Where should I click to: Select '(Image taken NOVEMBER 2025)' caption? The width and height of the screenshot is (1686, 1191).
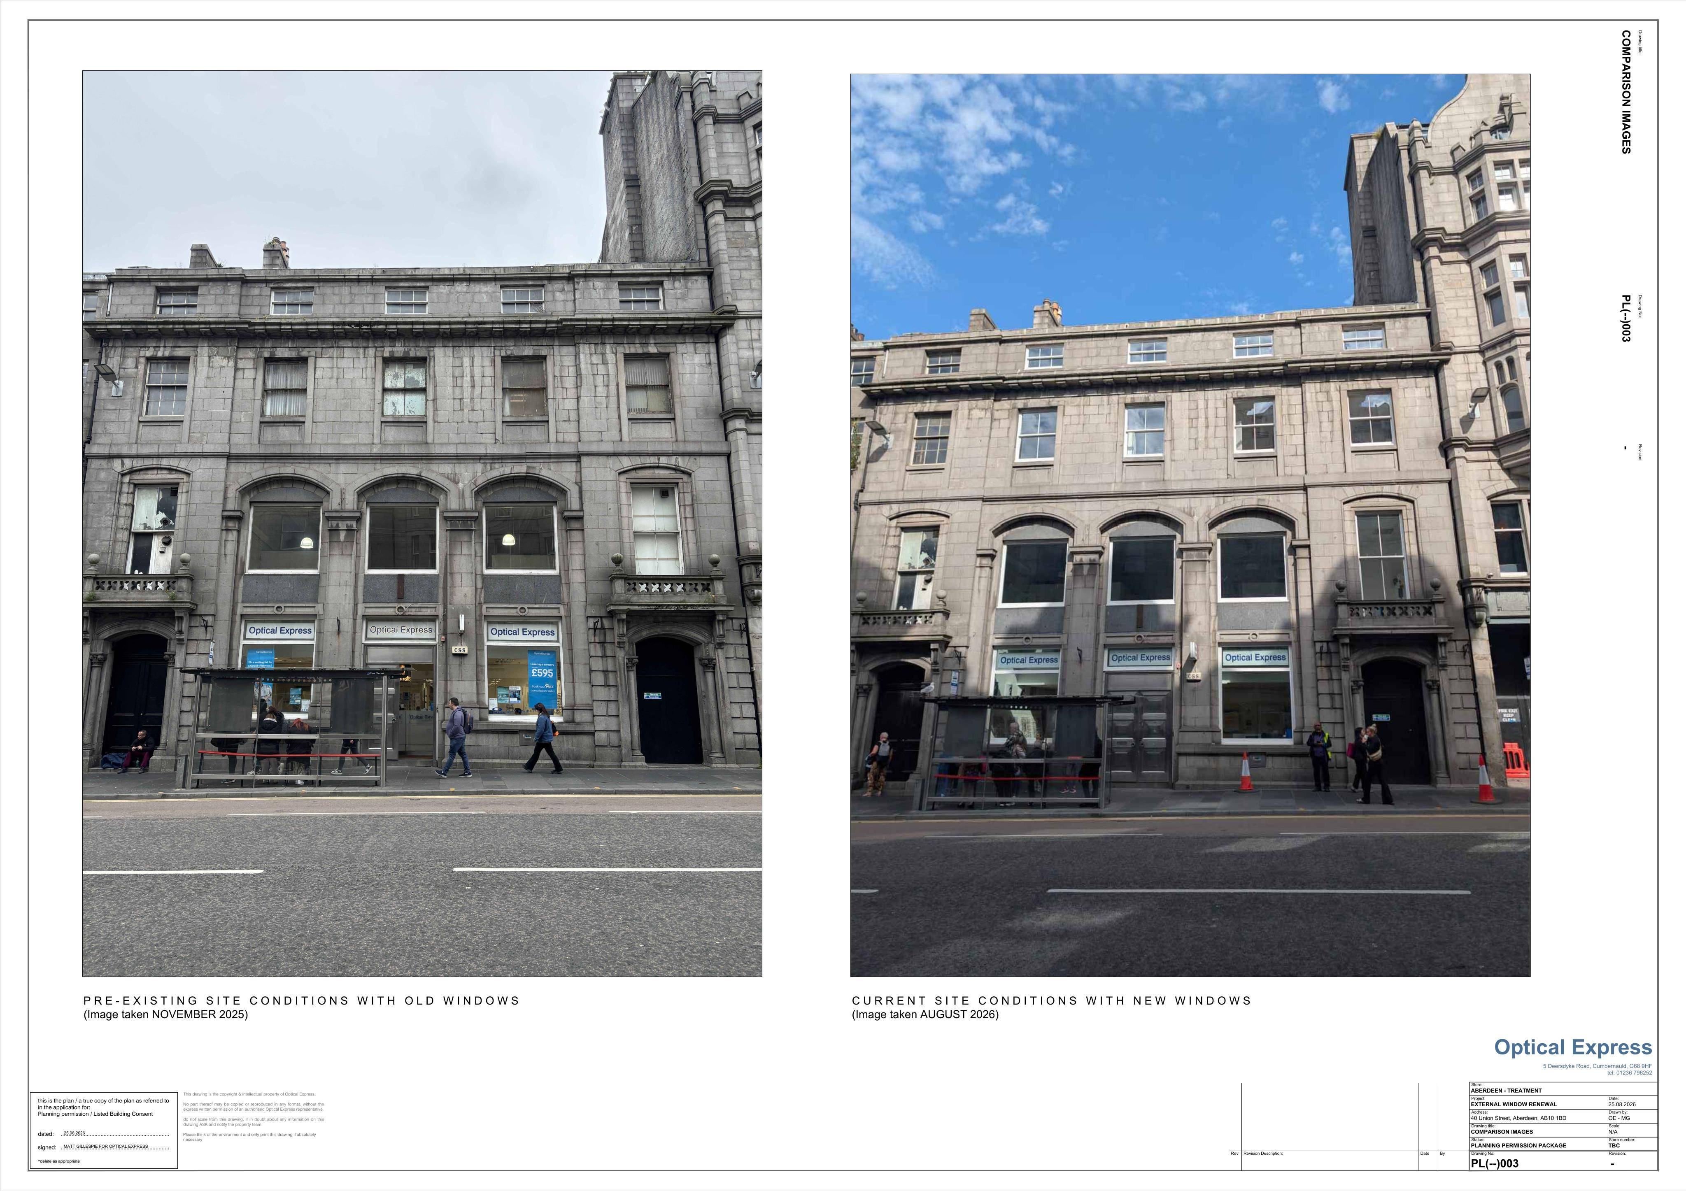(x=166, y=1015)
